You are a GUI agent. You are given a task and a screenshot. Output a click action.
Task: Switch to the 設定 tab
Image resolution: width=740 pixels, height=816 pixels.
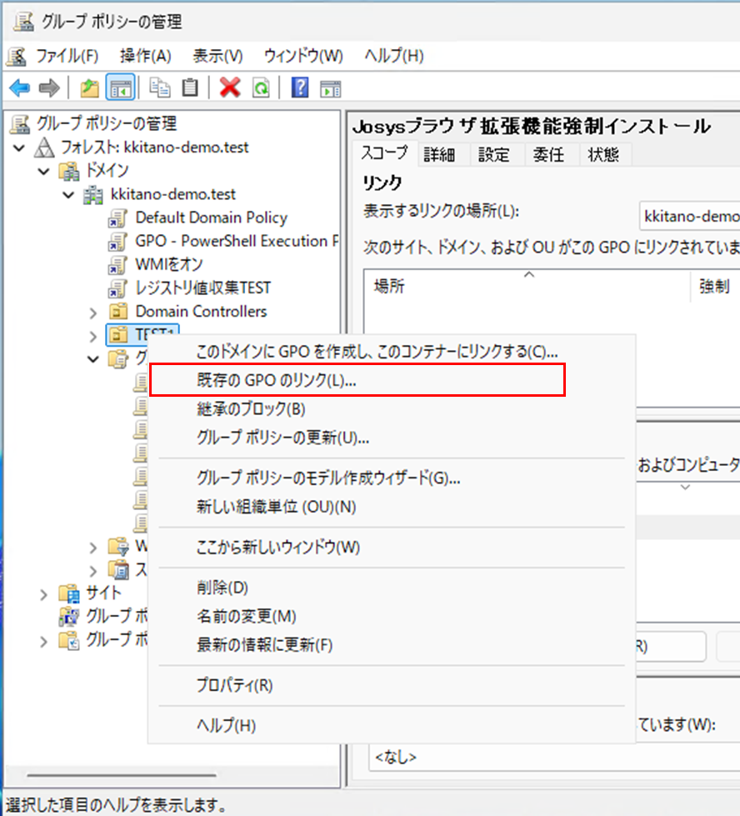(493, 154)
